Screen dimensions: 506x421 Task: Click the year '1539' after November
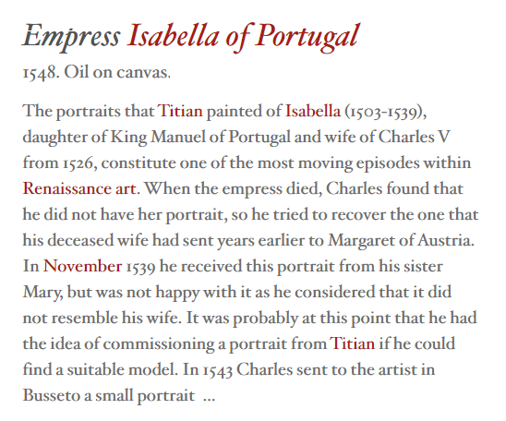pos(140,267)
